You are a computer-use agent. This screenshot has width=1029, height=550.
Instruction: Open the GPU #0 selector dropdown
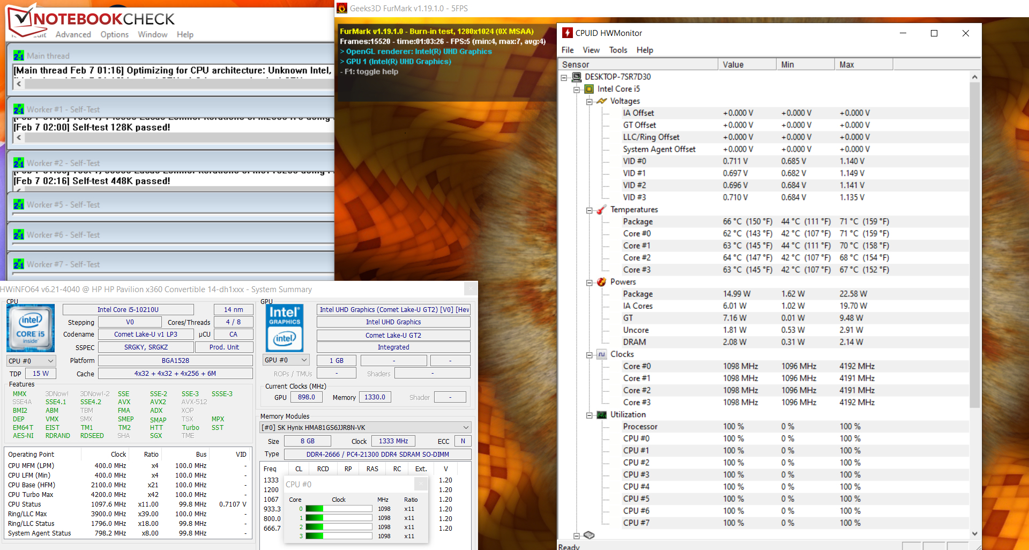pyautogui.click(x=286, y=360)
